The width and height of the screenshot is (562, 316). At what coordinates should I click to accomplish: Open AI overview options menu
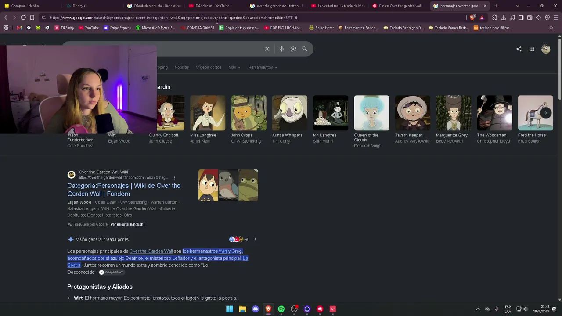[x=255, y=240]
